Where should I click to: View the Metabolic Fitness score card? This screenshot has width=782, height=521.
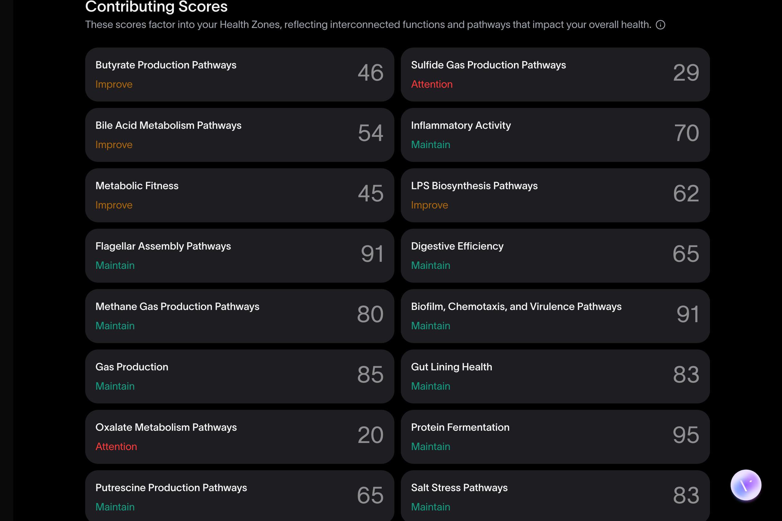(240, 195)
